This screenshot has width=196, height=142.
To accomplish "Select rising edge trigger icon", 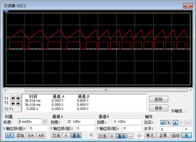I will [x=163, y=123].
